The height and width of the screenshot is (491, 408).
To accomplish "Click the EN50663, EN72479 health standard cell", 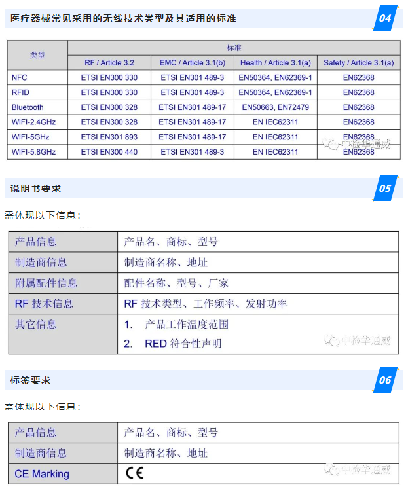I will [x=275, y=107].
